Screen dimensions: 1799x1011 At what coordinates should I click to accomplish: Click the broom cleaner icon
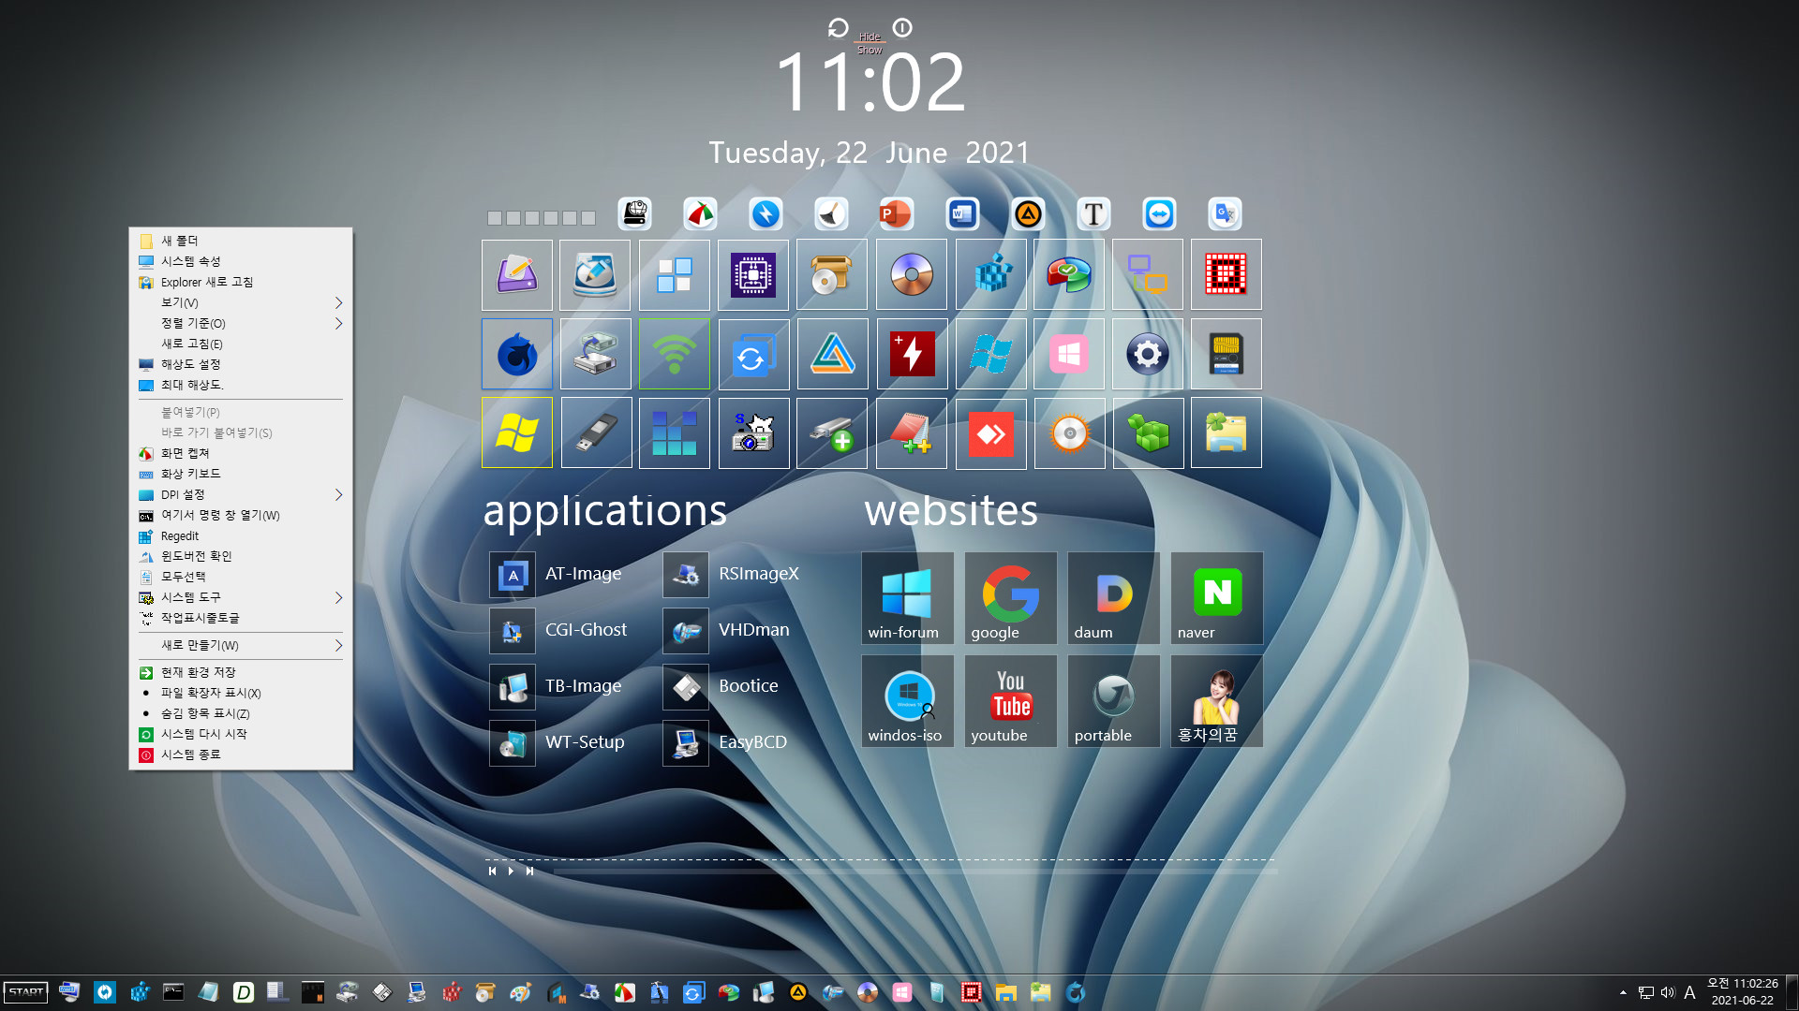pyautogui.click(x=831, y=214)
